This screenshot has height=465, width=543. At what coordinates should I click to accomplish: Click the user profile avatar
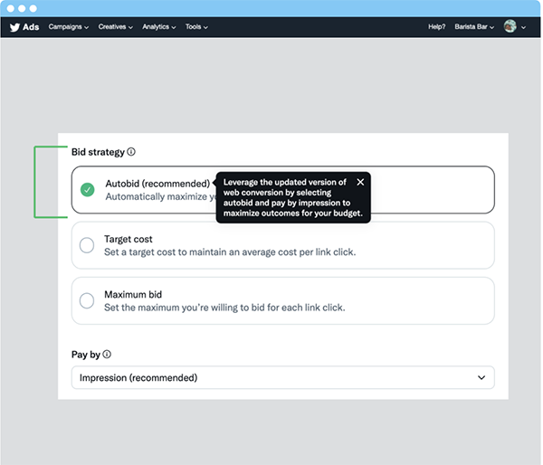click(x=510, y=26)
